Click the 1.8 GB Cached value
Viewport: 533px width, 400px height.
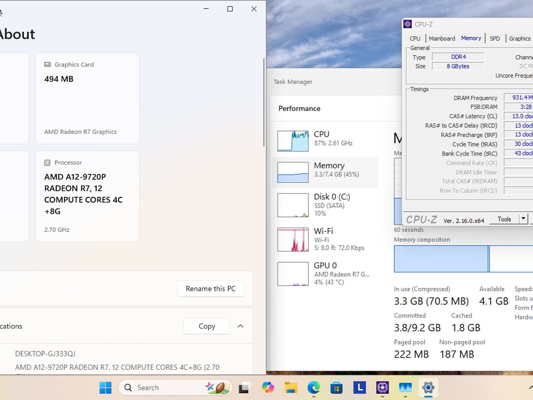(x=466, y=328)
